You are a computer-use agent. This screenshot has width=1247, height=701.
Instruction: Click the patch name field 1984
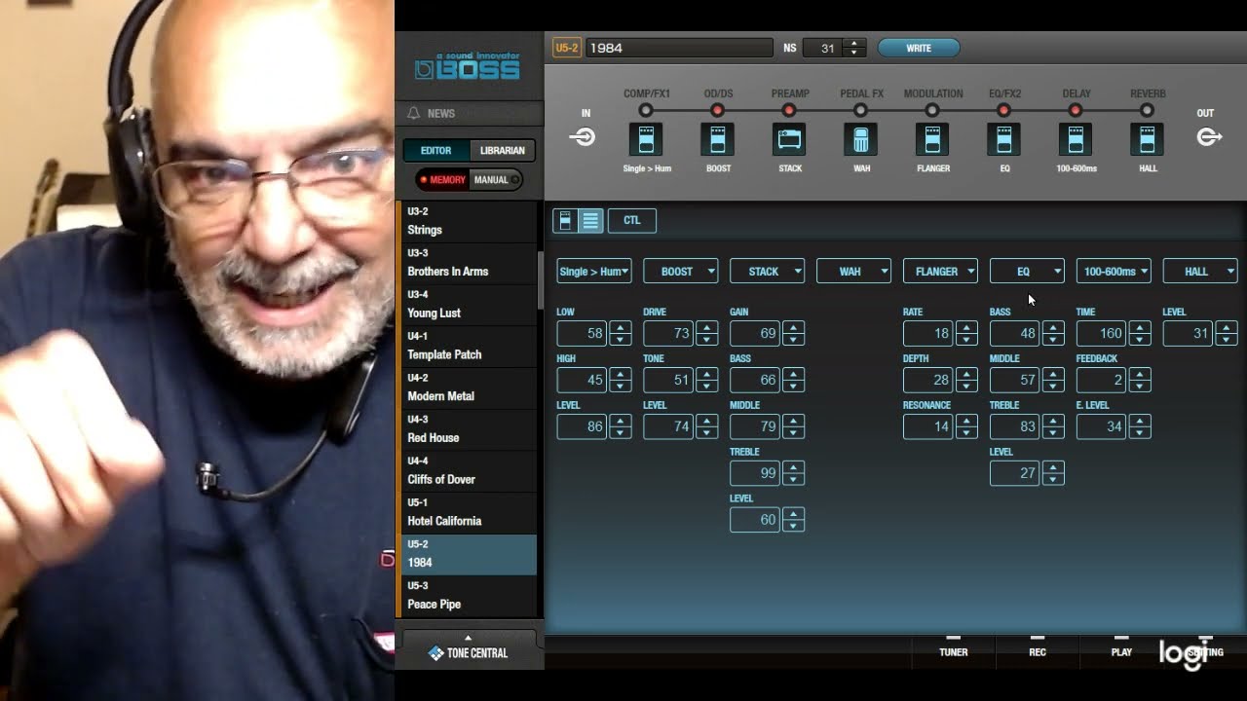679,48
